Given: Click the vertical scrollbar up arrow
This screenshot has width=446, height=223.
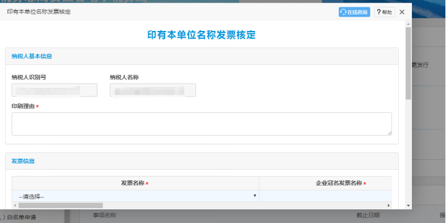Looking at the screenshot, I should (408, 24).
